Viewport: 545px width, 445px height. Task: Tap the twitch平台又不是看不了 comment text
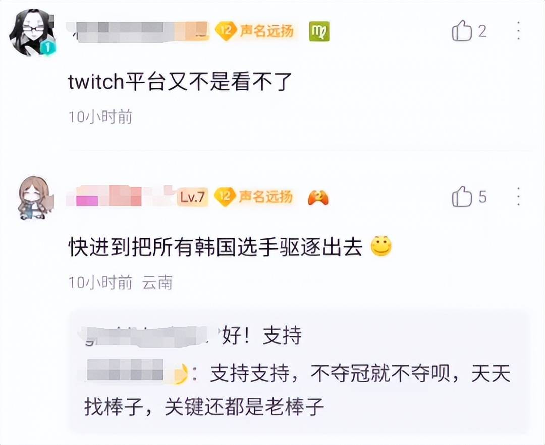(179, 82)
